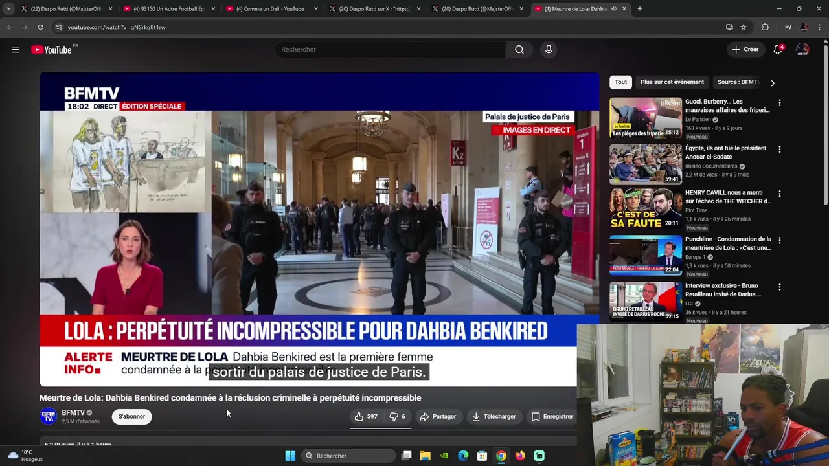
Task: Go back in browser history
Action: [9, 27]
